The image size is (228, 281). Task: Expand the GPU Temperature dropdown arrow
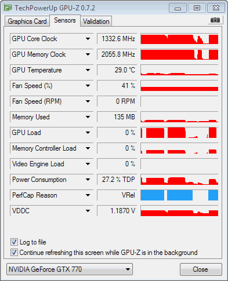click(88, 70)
